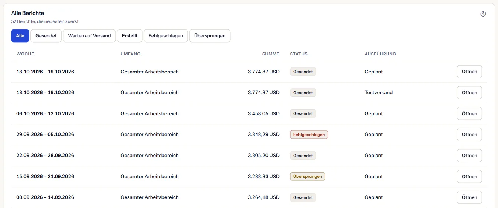This screenshot has height=208, width=498.
Task: Select the week 29.09.2026 – 05.10.2026
Action: click(45, 135)
